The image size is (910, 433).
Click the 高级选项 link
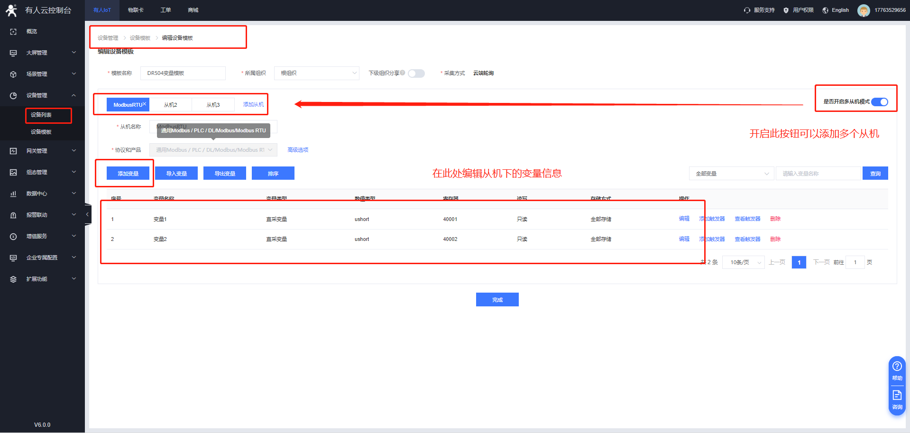pyautogui.click(x=298, y=150)
